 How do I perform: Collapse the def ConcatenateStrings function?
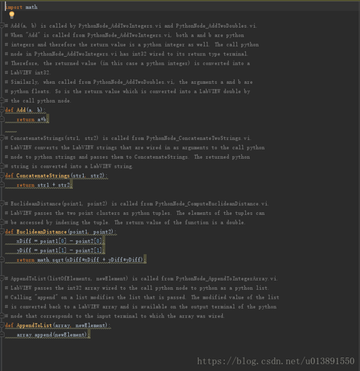2,175
